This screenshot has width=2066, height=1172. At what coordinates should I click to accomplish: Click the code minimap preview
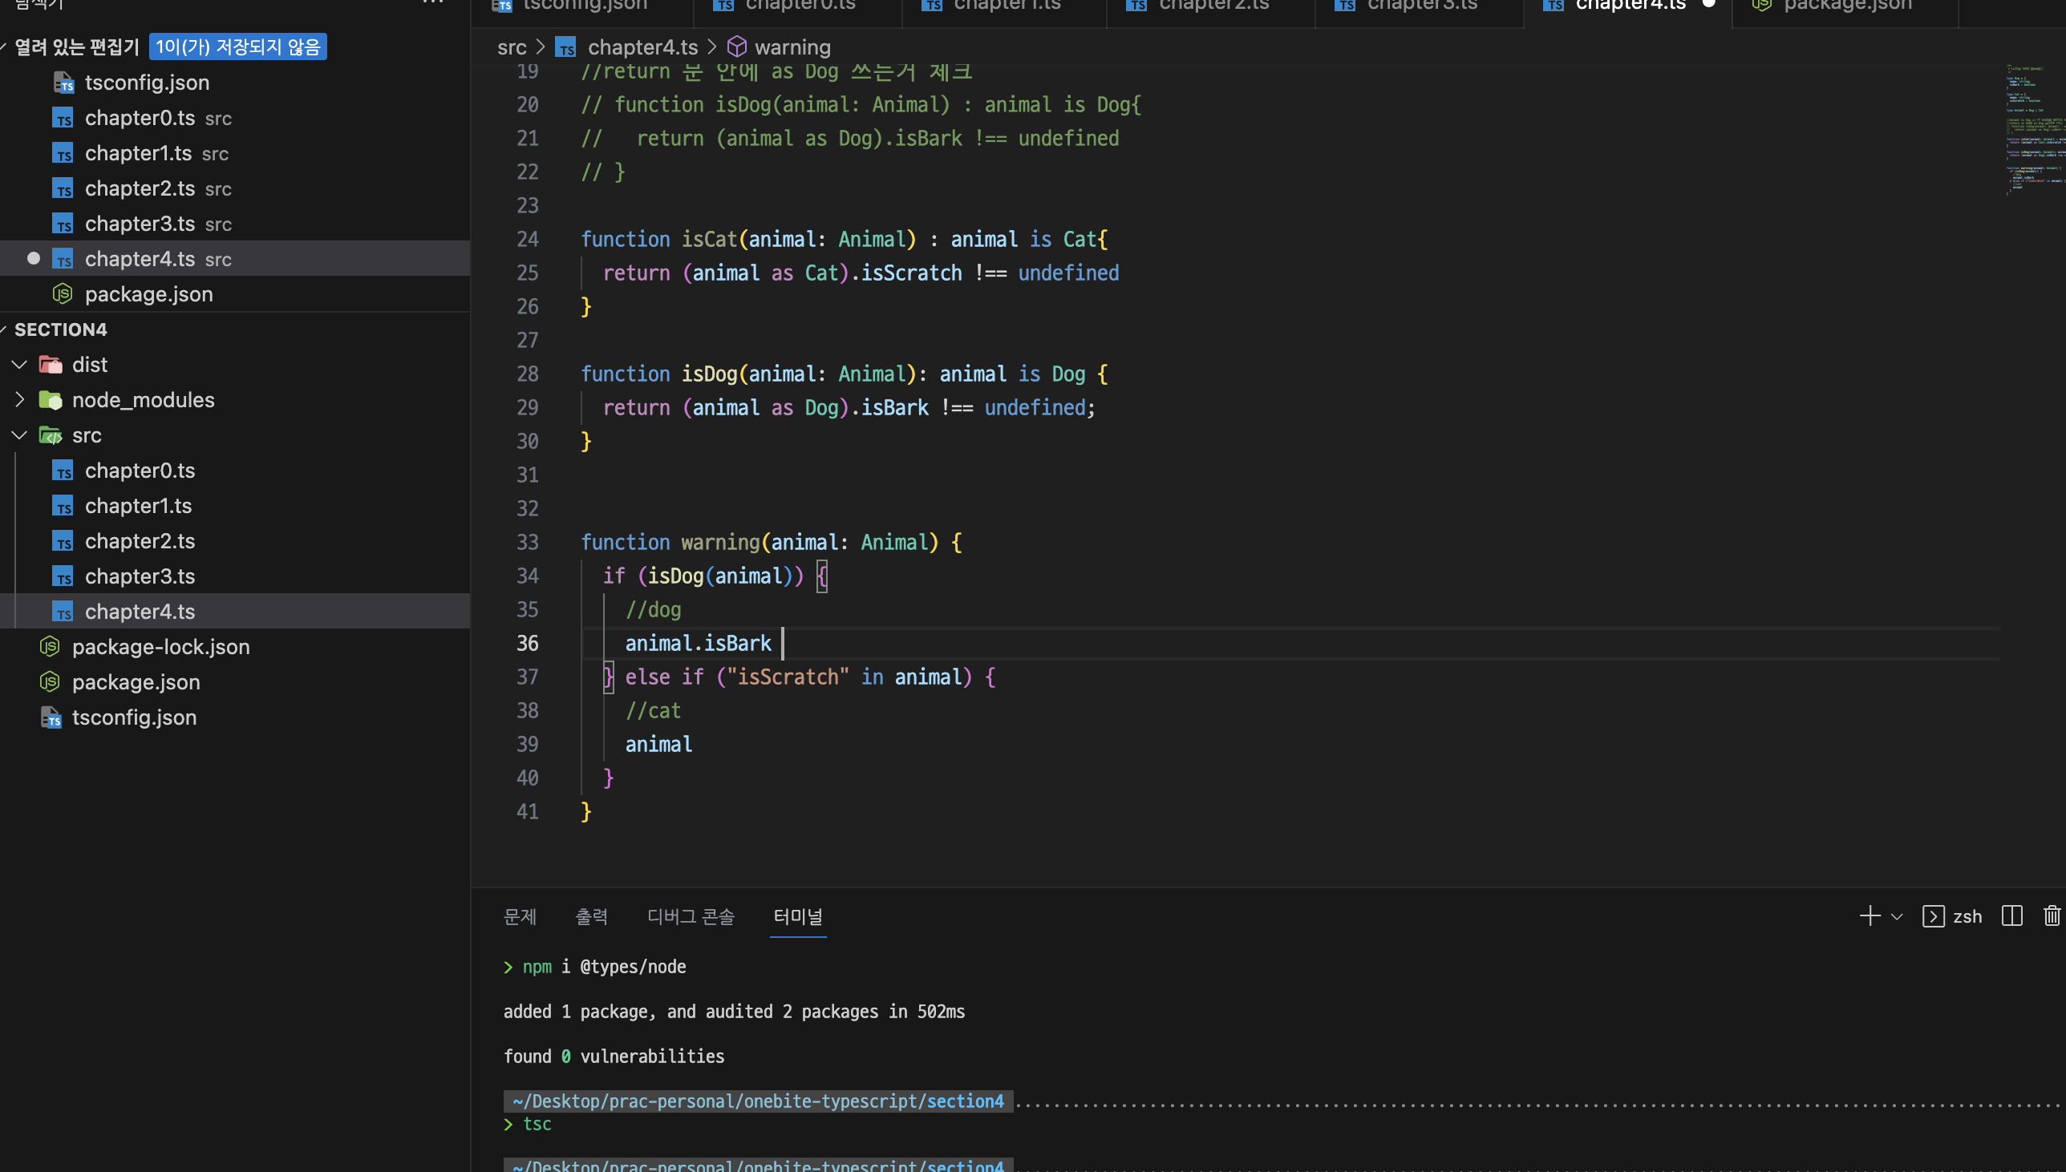click(2034, 131)
